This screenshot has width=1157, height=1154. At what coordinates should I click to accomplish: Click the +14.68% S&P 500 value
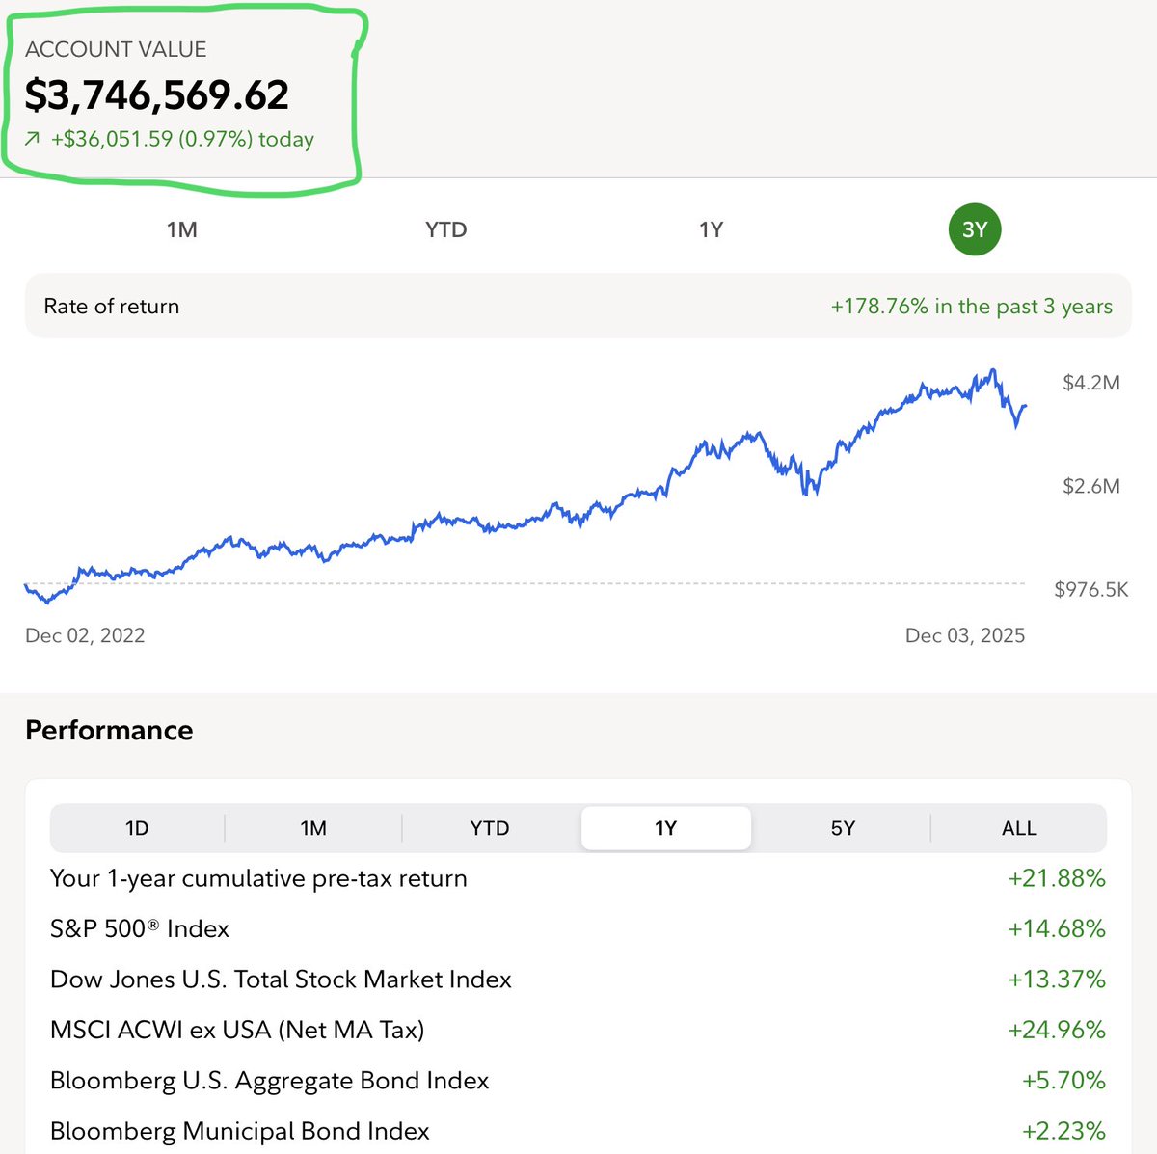[x=1057, y=928]
